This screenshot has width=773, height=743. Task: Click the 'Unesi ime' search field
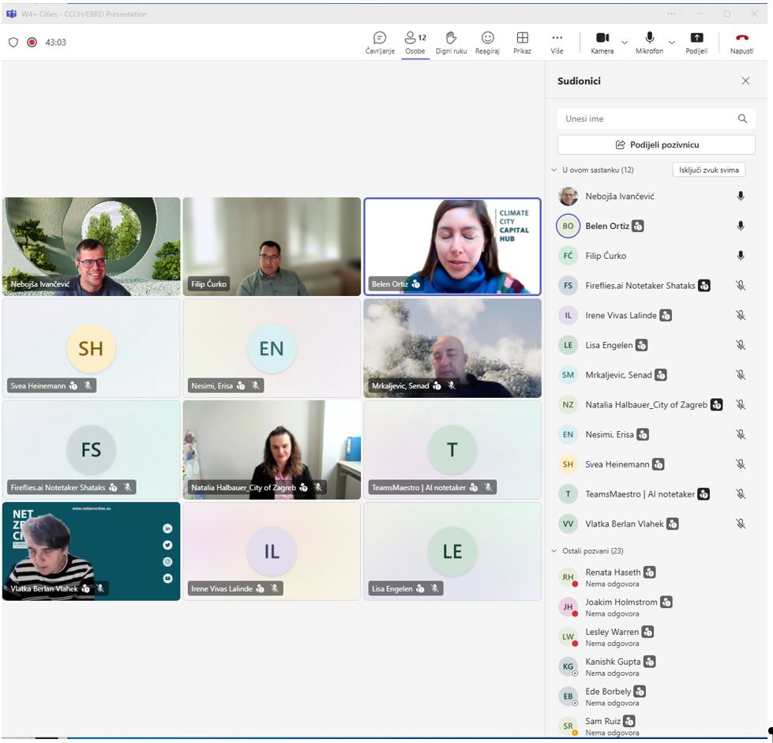[x=647, y=118]
